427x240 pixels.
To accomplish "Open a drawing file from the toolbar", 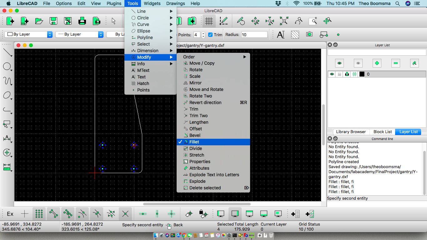I will 38,21.
